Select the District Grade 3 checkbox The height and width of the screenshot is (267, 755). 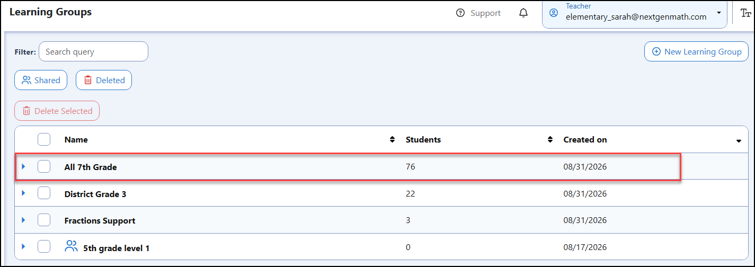44,193
